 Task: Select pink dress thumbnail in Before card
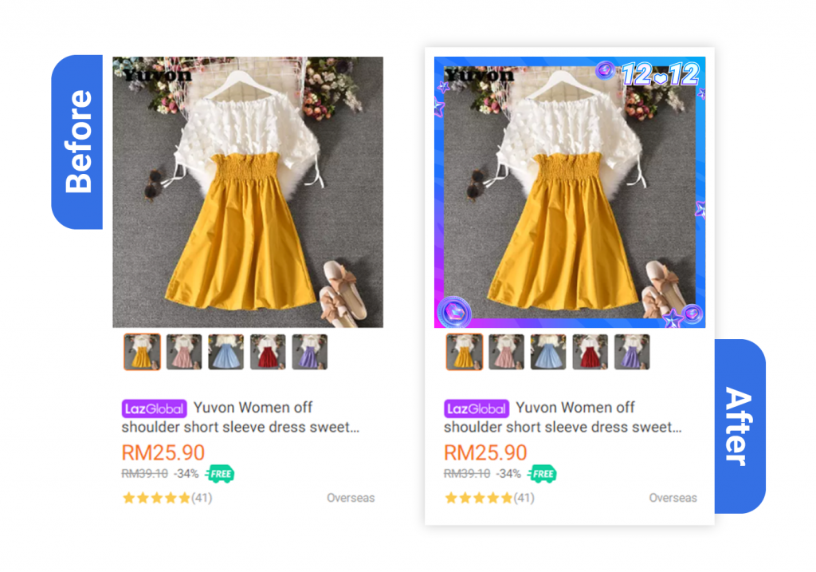pyautogui.click(x=184, y=352)
